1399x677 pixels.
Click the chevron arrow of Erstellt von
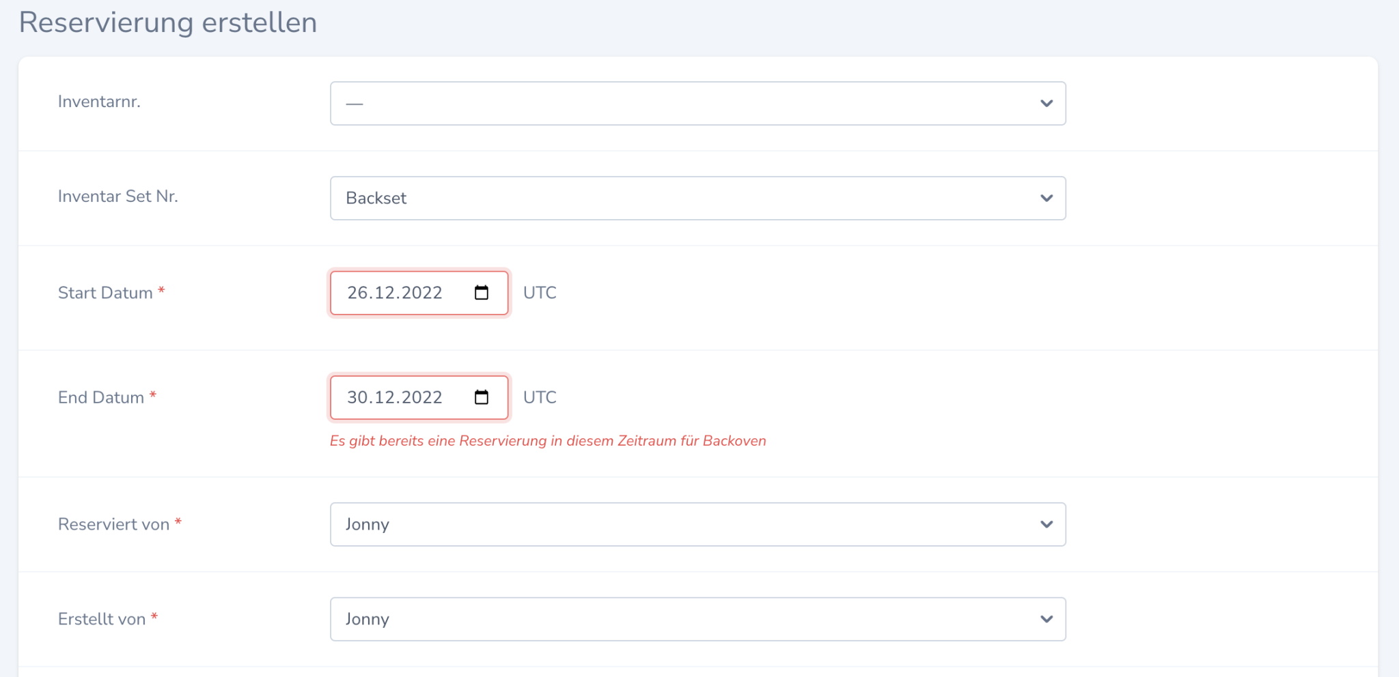click(1046, 620)
